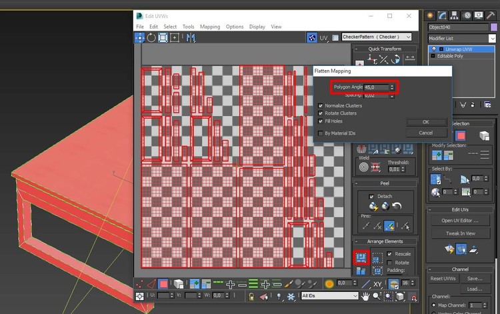Click the Mirror Horizontal toolbar icon

point(191,37)
